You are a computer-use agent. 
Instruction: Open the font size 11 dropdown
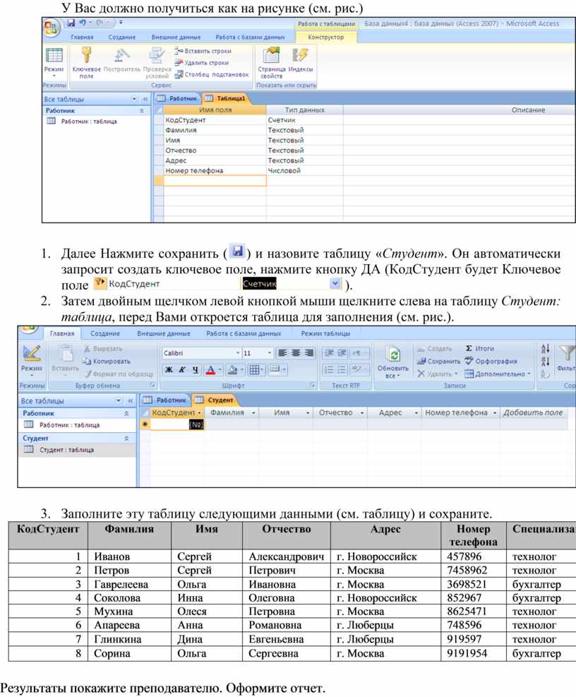270,353
